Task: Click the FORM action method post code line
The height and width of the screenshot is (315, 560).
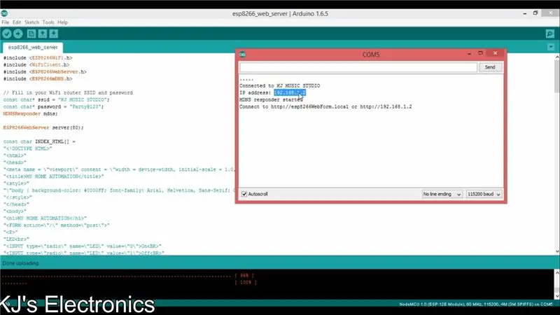Action: (57, 225)
